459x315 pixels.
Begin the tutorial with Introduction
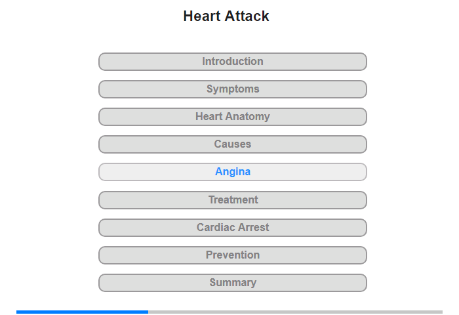click(x=233, y=62)
